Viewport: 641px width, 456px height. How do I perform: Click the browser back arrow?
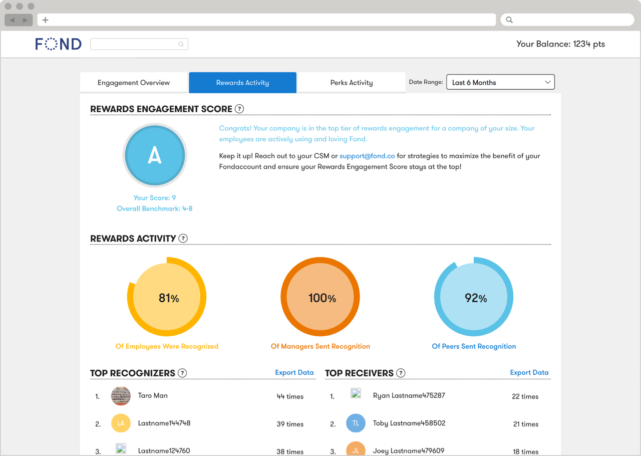click(x=12, y=20)
